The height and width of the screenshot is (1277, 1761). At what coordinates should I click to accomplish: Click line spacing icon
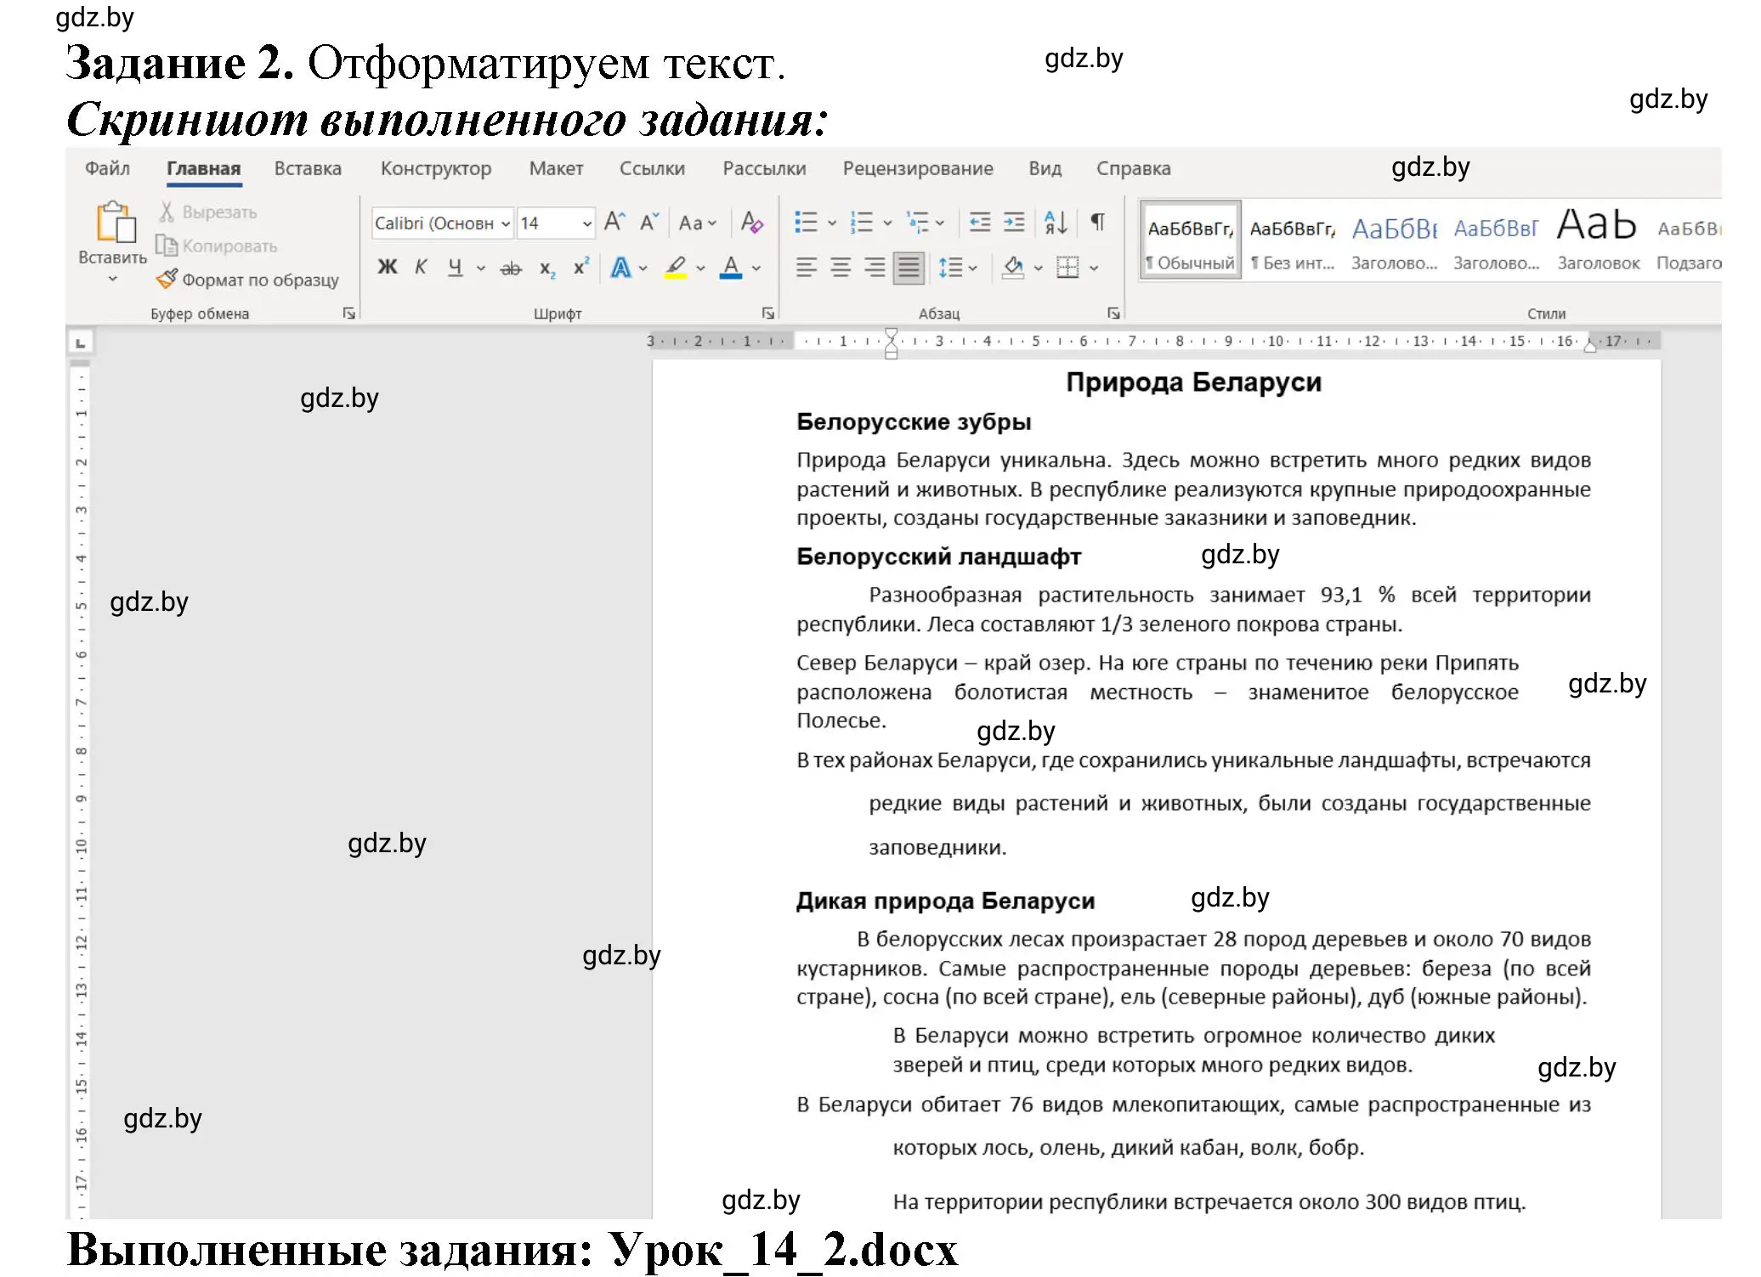(x=950, y=268)
